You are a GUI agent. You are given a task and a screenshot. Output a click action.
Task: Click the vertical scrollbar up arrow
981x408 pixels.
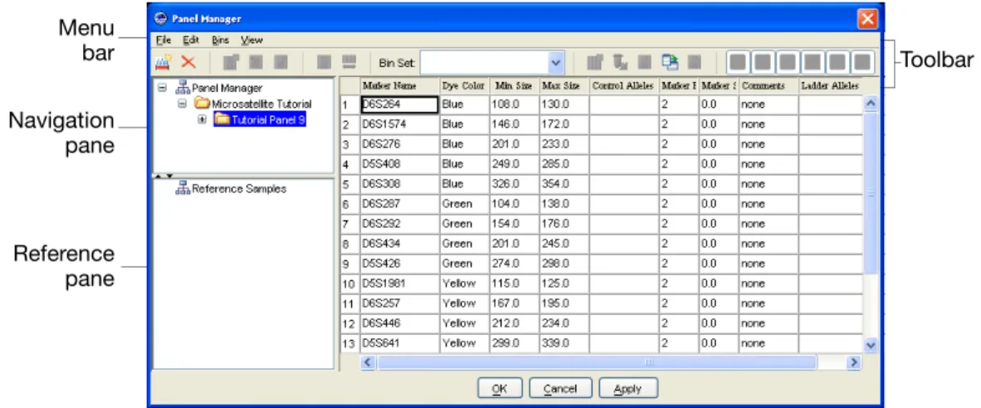(x=871, y=103)
